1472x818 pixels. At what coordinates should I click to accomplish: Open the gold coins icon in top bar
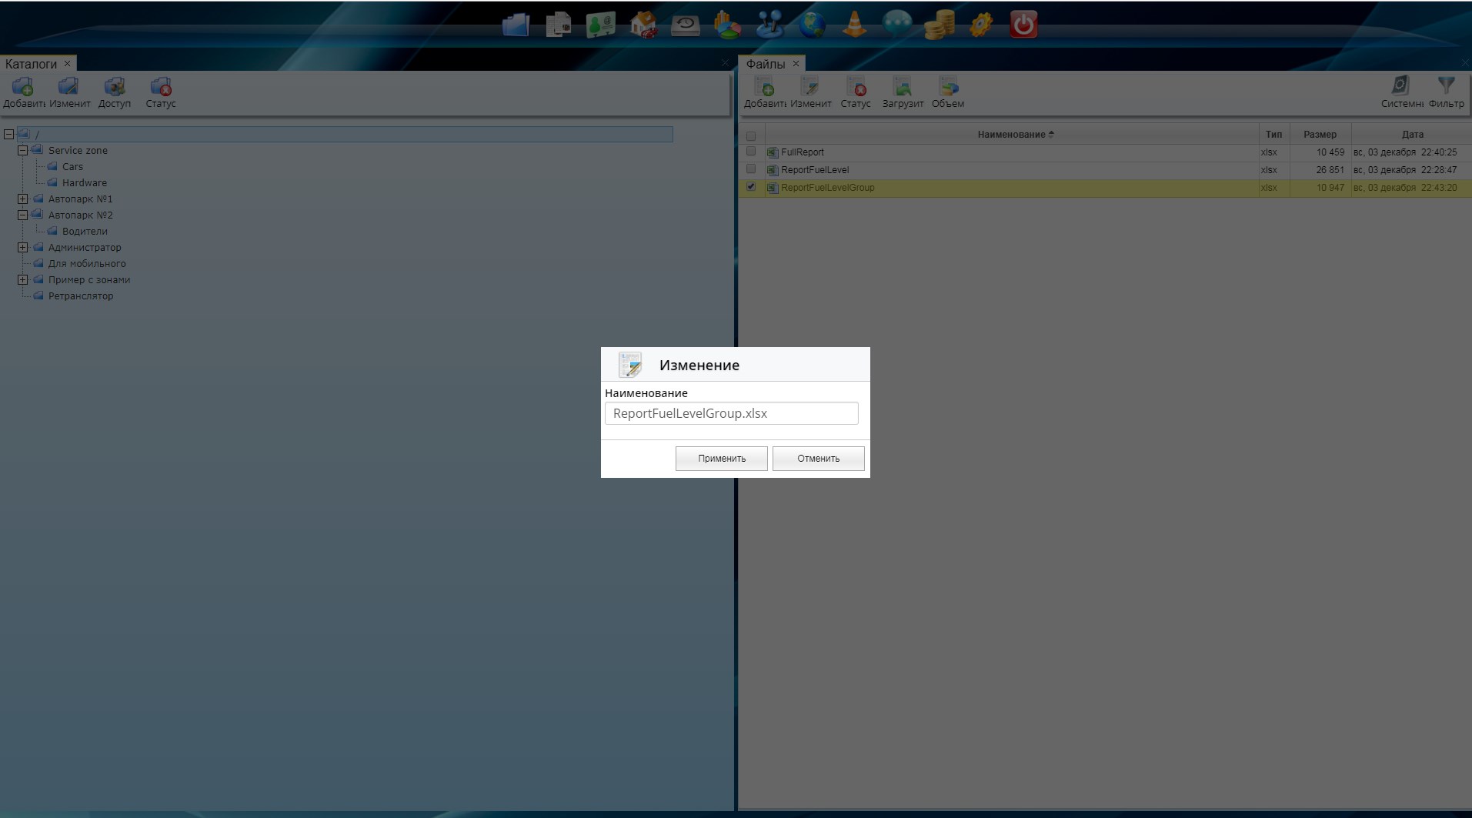(939, 25)
